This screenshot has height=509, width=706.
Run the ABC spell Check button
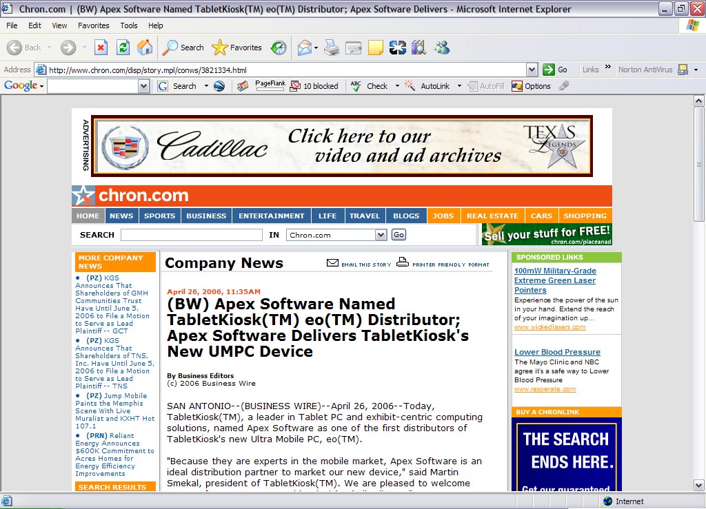coord(370,86)
